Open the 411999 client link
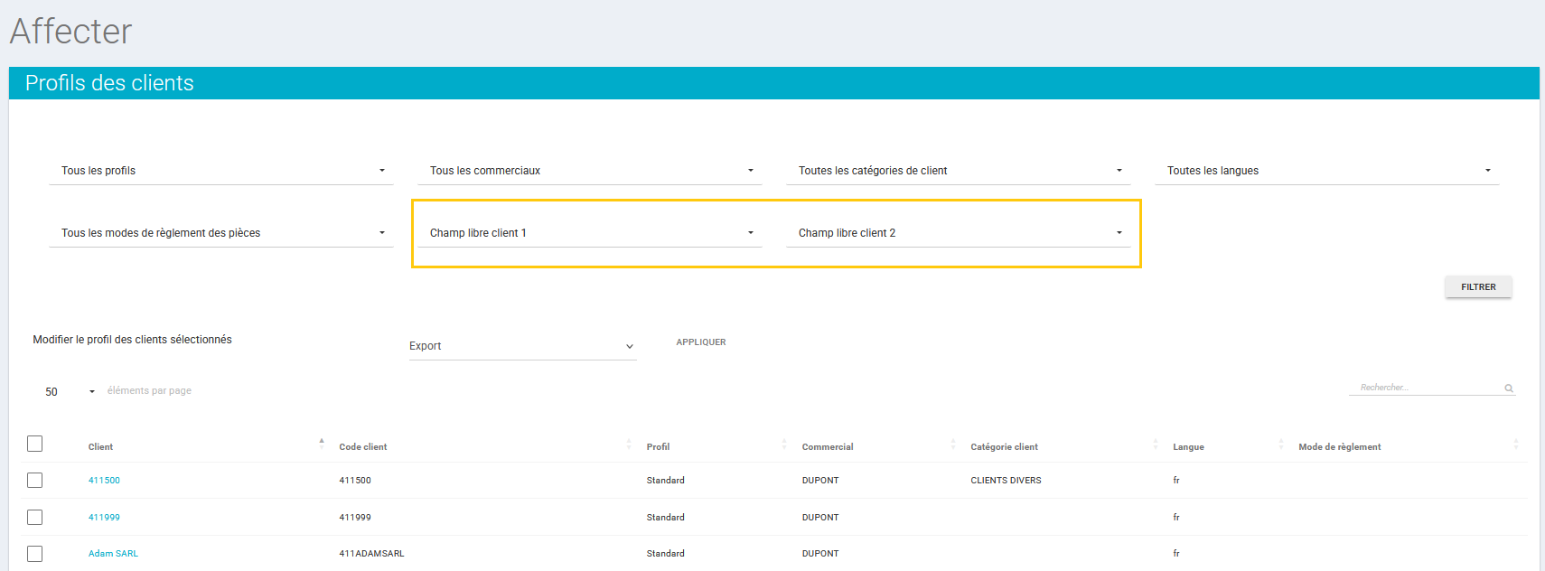 104,518
